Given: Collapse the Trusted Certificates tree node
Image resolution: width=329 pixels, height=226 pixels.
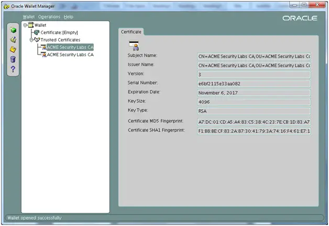Looking at the screenshot, I should click(x=31, y=40).
